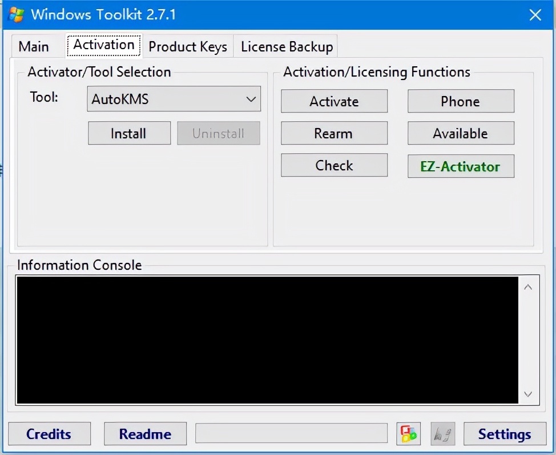Open the Settings button
The width and height of the screenshot is (556, 455).
tap(505, 434)
